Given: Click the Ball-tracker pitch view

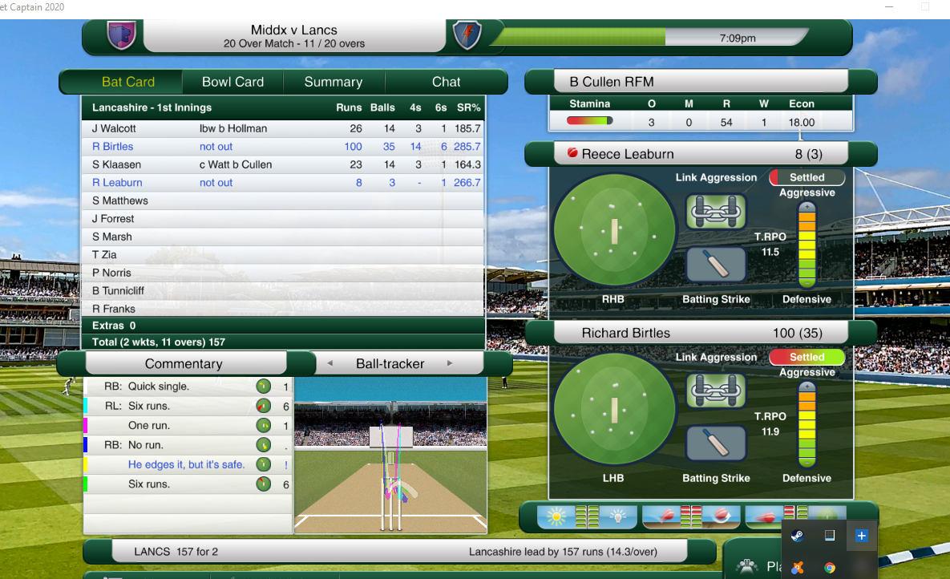Looking at the screenshot, I should click(390, 455).
